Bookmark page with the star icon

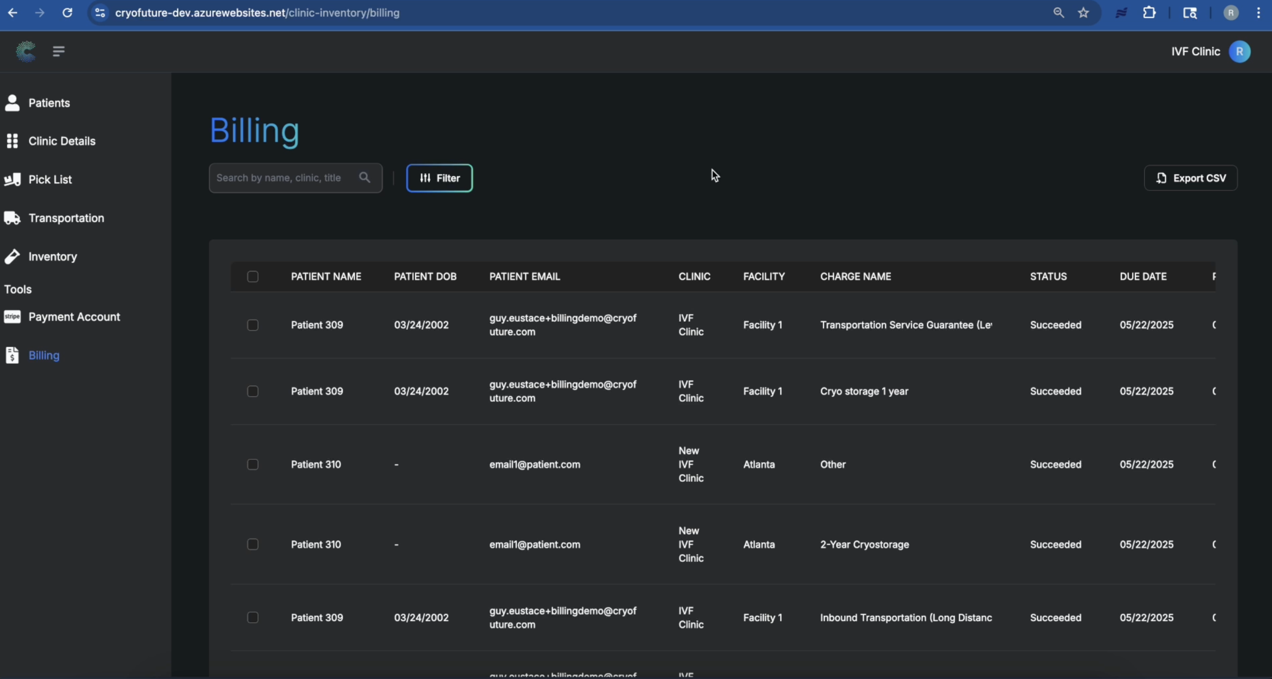tap(1083, 13)
